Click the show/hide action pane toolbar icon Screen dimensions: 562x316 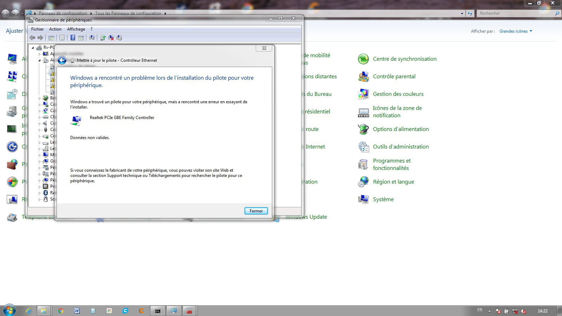click(81, 38)
